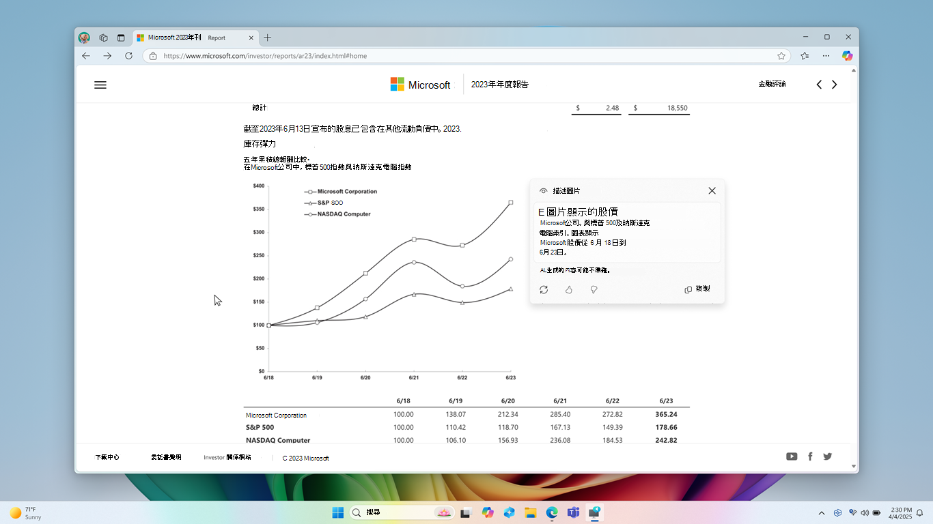Go to next report page arrow
933x524 pixels.
tap(834, 85)
